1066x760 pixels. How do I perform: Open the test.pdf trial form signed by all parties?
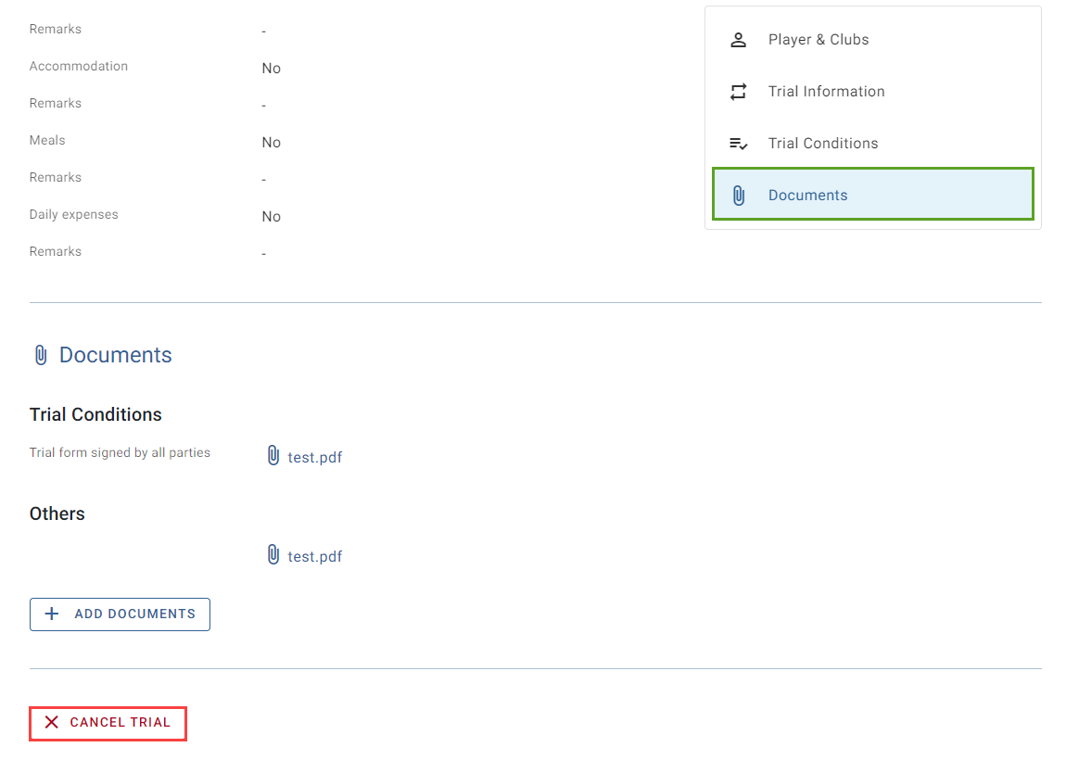[x=314, y=458]
